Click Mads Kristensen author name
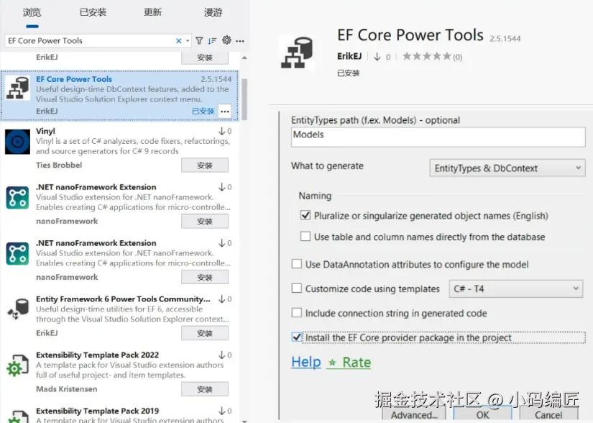 coord(67,389)
